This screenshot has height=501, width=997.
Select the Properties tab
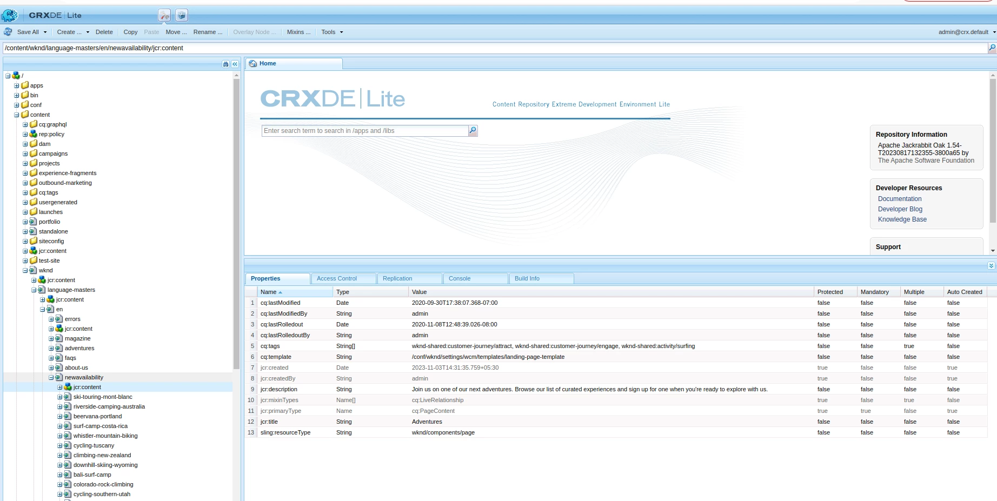coord(277,278)
